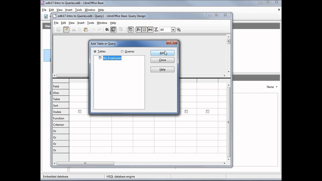The image size is (322, 181).
Task: Check the Visible checkbox just right of the dialog
Action: click(186, 111)
